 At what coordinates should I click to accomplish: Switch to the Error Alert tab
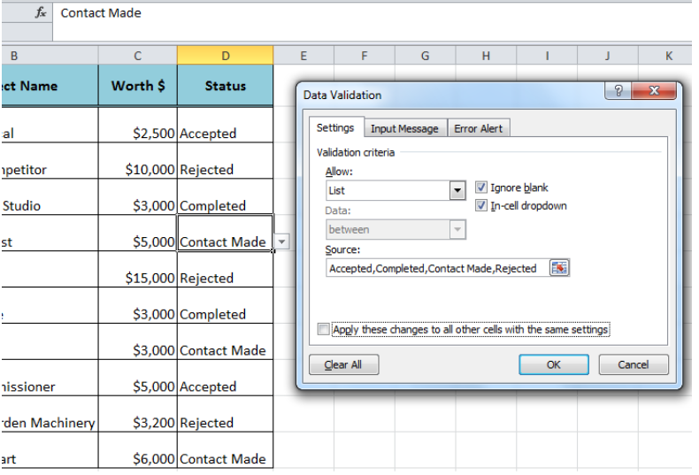click(479, 128)
